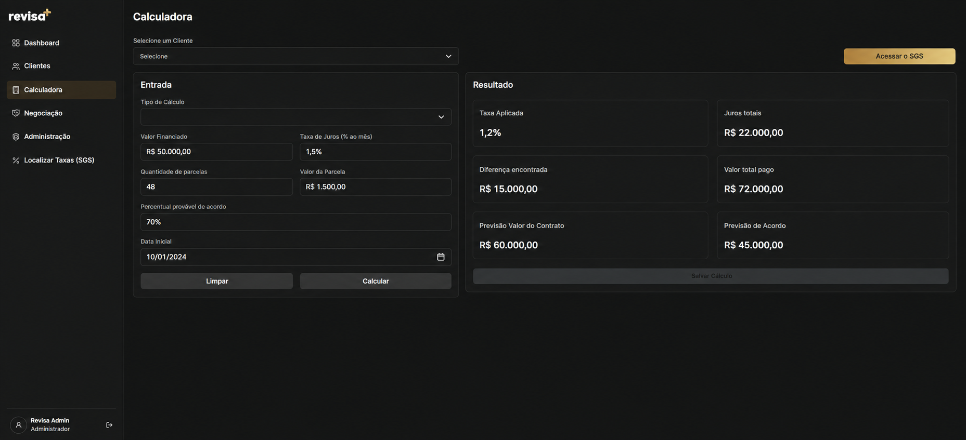Click the Revisa Admin avatar icon
The width and height of the screenshot is (966, 440).
(18, 425)
